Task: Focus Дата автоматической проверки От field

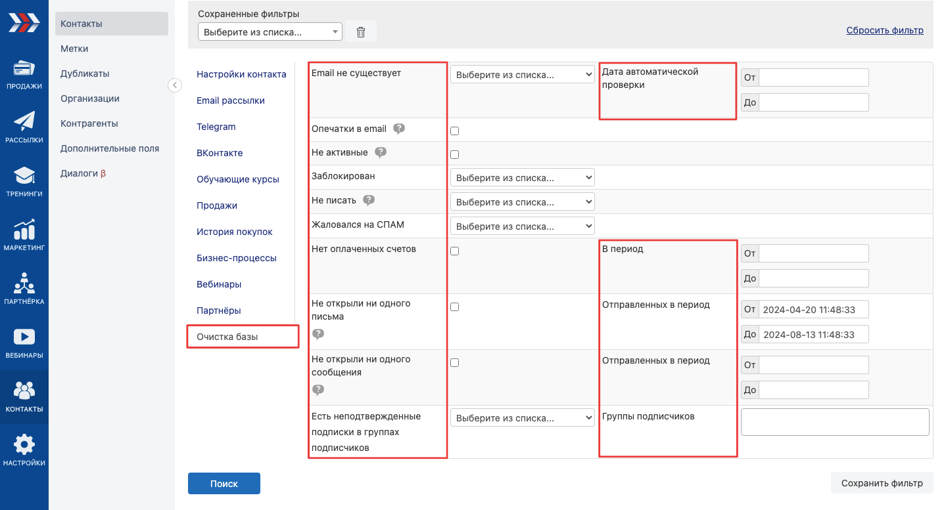Action: pos(814,77)
